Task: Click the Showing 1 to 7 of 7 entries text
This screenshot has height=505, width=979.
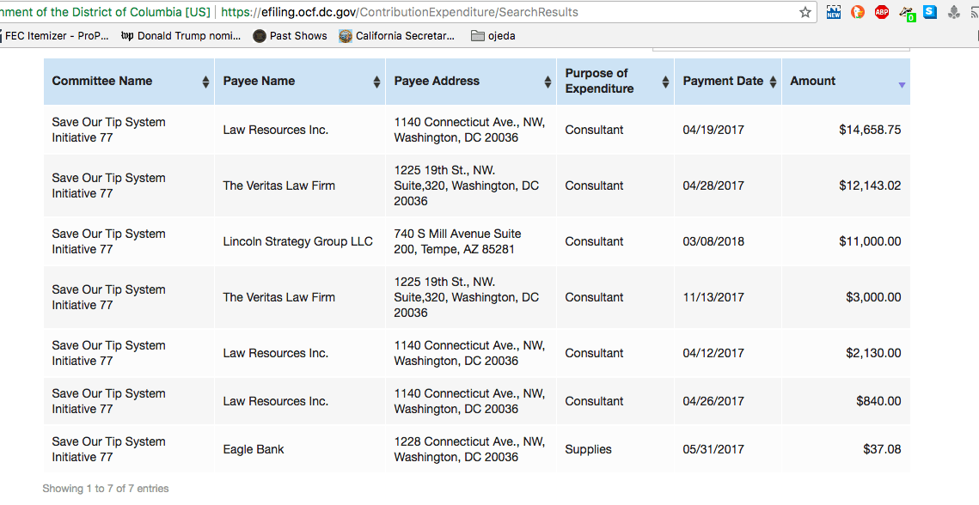Action: [106, 488]
